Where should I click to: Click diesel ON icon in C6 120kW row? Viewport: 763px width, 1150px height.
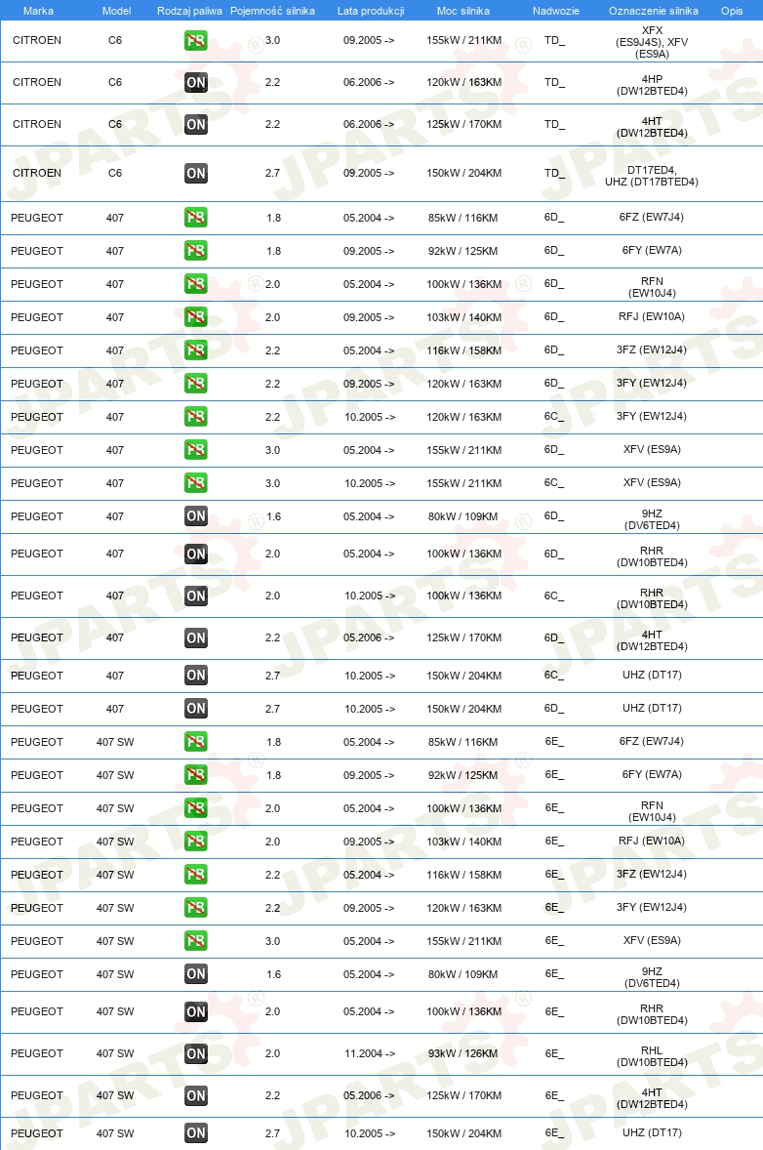tap(196, 82)
